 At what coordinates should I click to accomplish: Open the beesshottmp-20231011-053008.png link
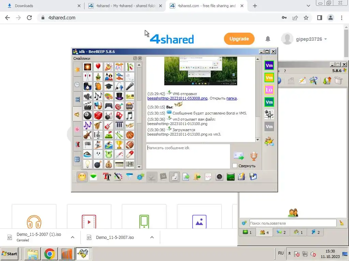[177, 98]
